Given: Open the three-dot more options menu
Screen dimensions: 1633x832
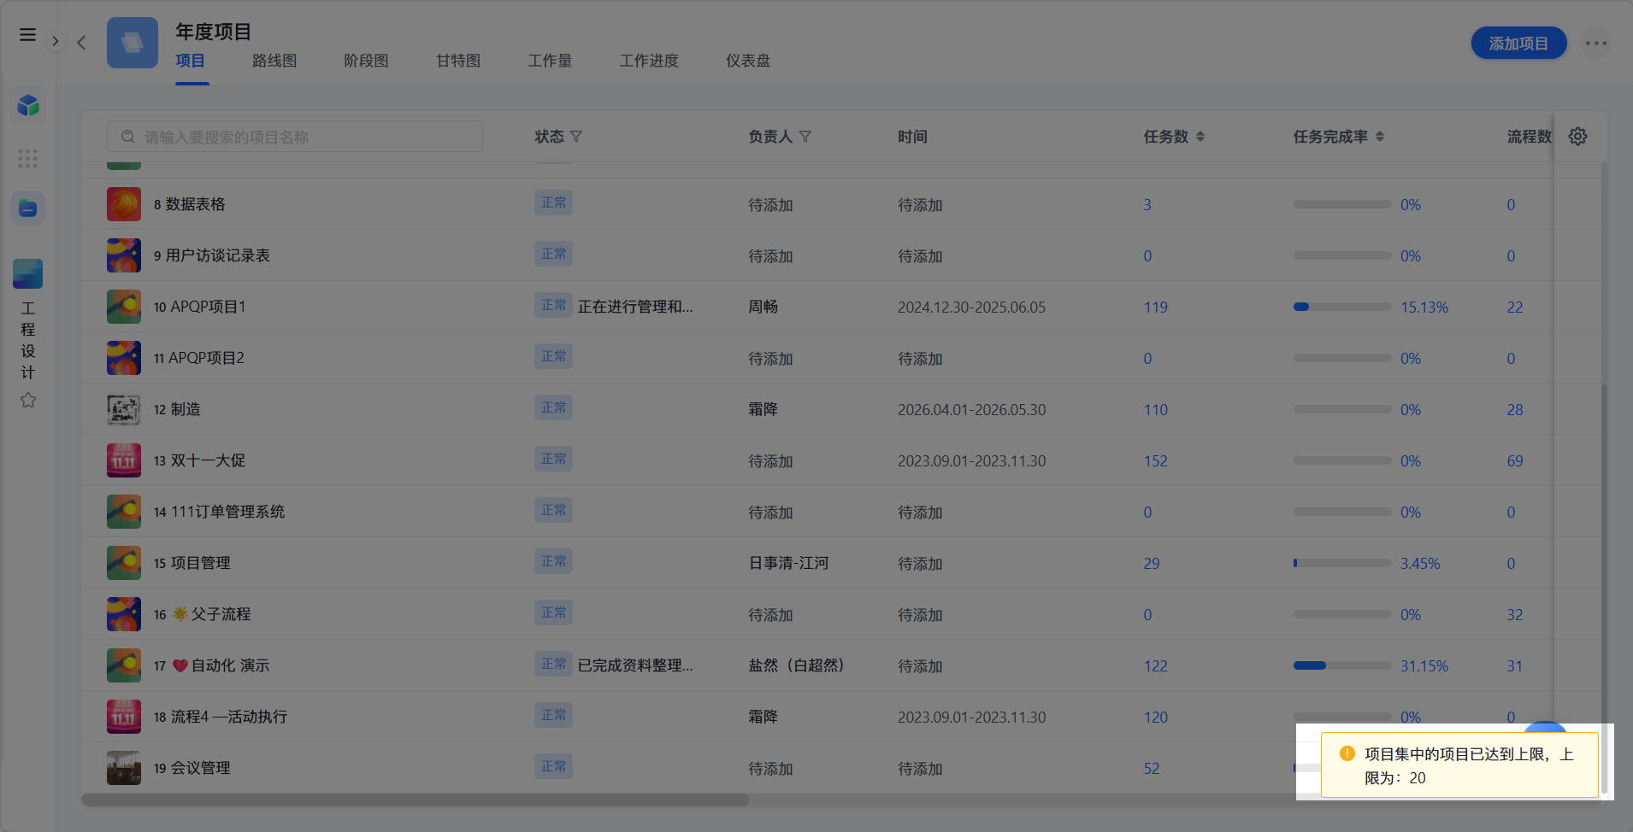Looking at the screenshot, I should (x=1596, y=43).
